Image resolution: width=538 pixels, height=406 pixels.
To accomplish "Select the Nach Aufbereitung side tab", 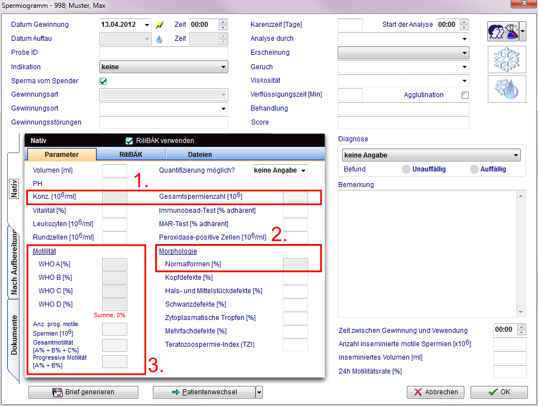I will coord(14,262).
